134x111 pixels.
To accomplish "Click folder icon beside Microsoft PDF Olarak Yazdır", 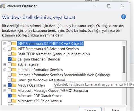I will pos(14,96).
